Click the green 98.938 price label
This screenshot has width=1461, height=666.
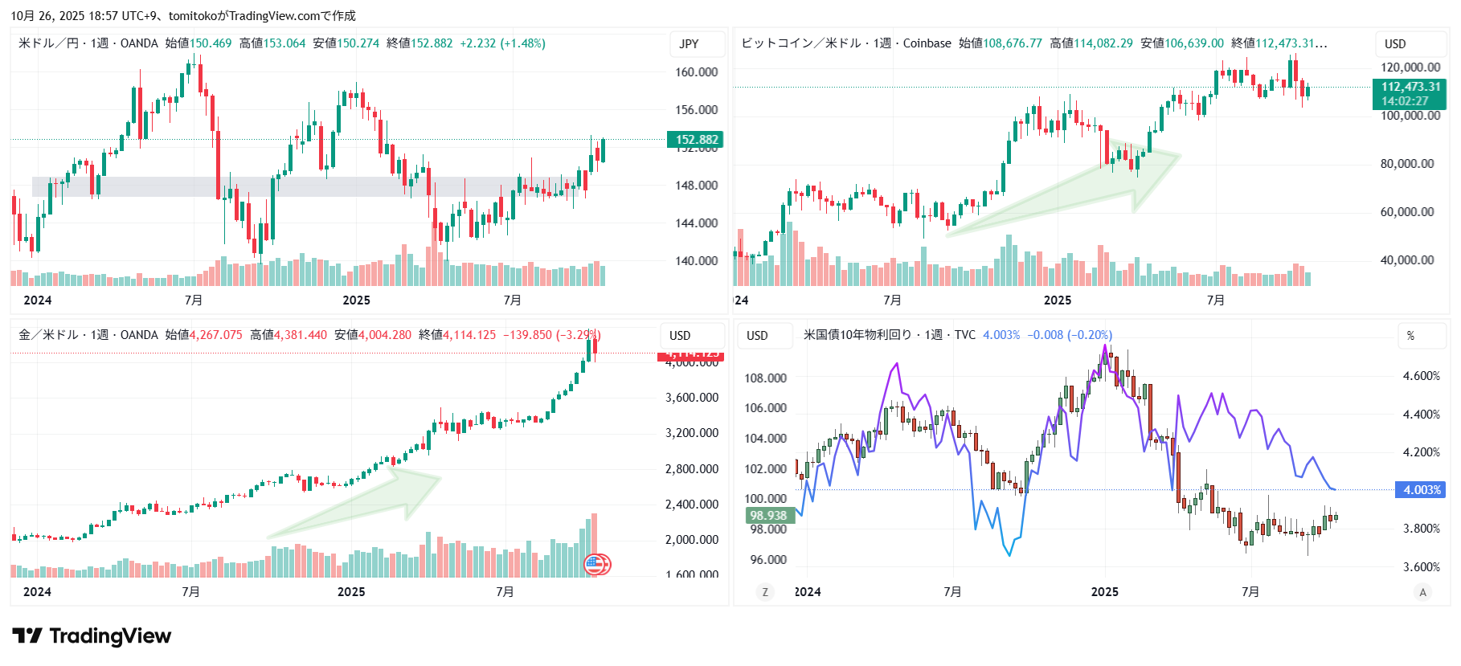click(768, 516)
